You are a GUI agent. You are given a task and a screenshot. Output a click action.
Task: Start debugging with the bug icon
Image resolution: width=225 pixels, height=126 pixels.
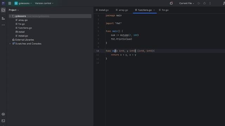[204, 3]
